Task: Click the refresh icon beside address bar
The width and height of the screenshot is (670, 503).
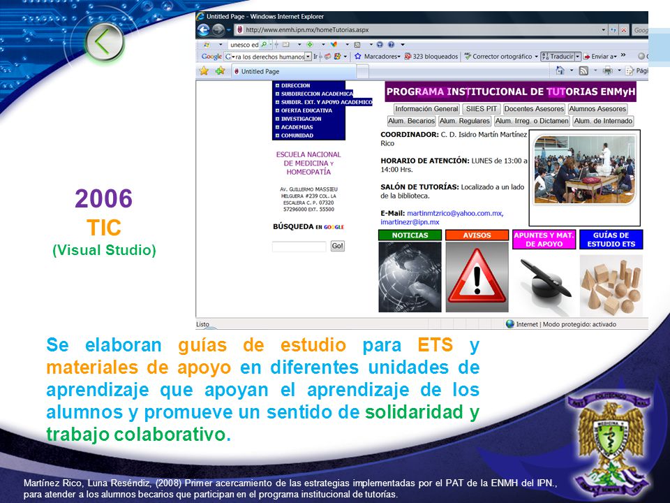Action: pos(613,30)
